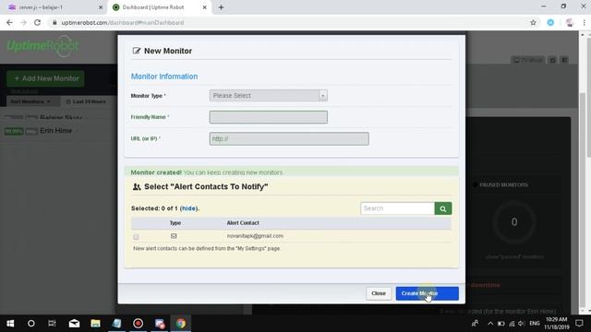Open the Mail app on taskbar
This screenshot has height=332, width=591.
[74, 324]
